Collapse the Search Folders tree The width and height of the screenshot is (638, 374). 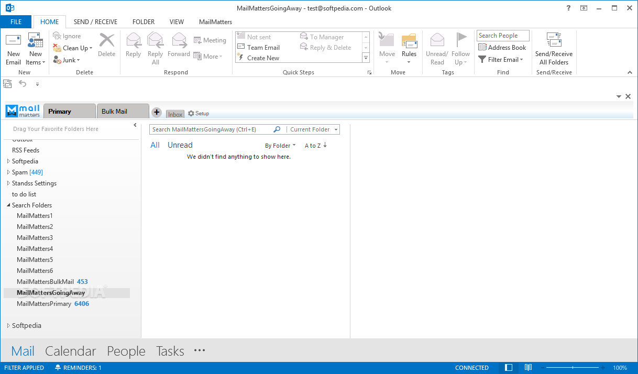click(8, 205)
